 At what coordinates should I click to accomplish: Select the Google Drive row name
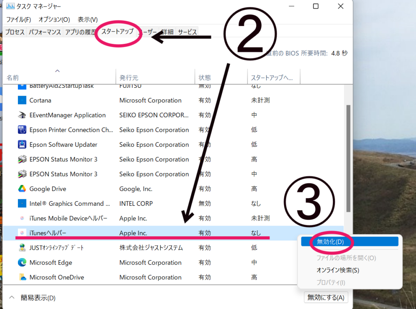pos(48,189)
